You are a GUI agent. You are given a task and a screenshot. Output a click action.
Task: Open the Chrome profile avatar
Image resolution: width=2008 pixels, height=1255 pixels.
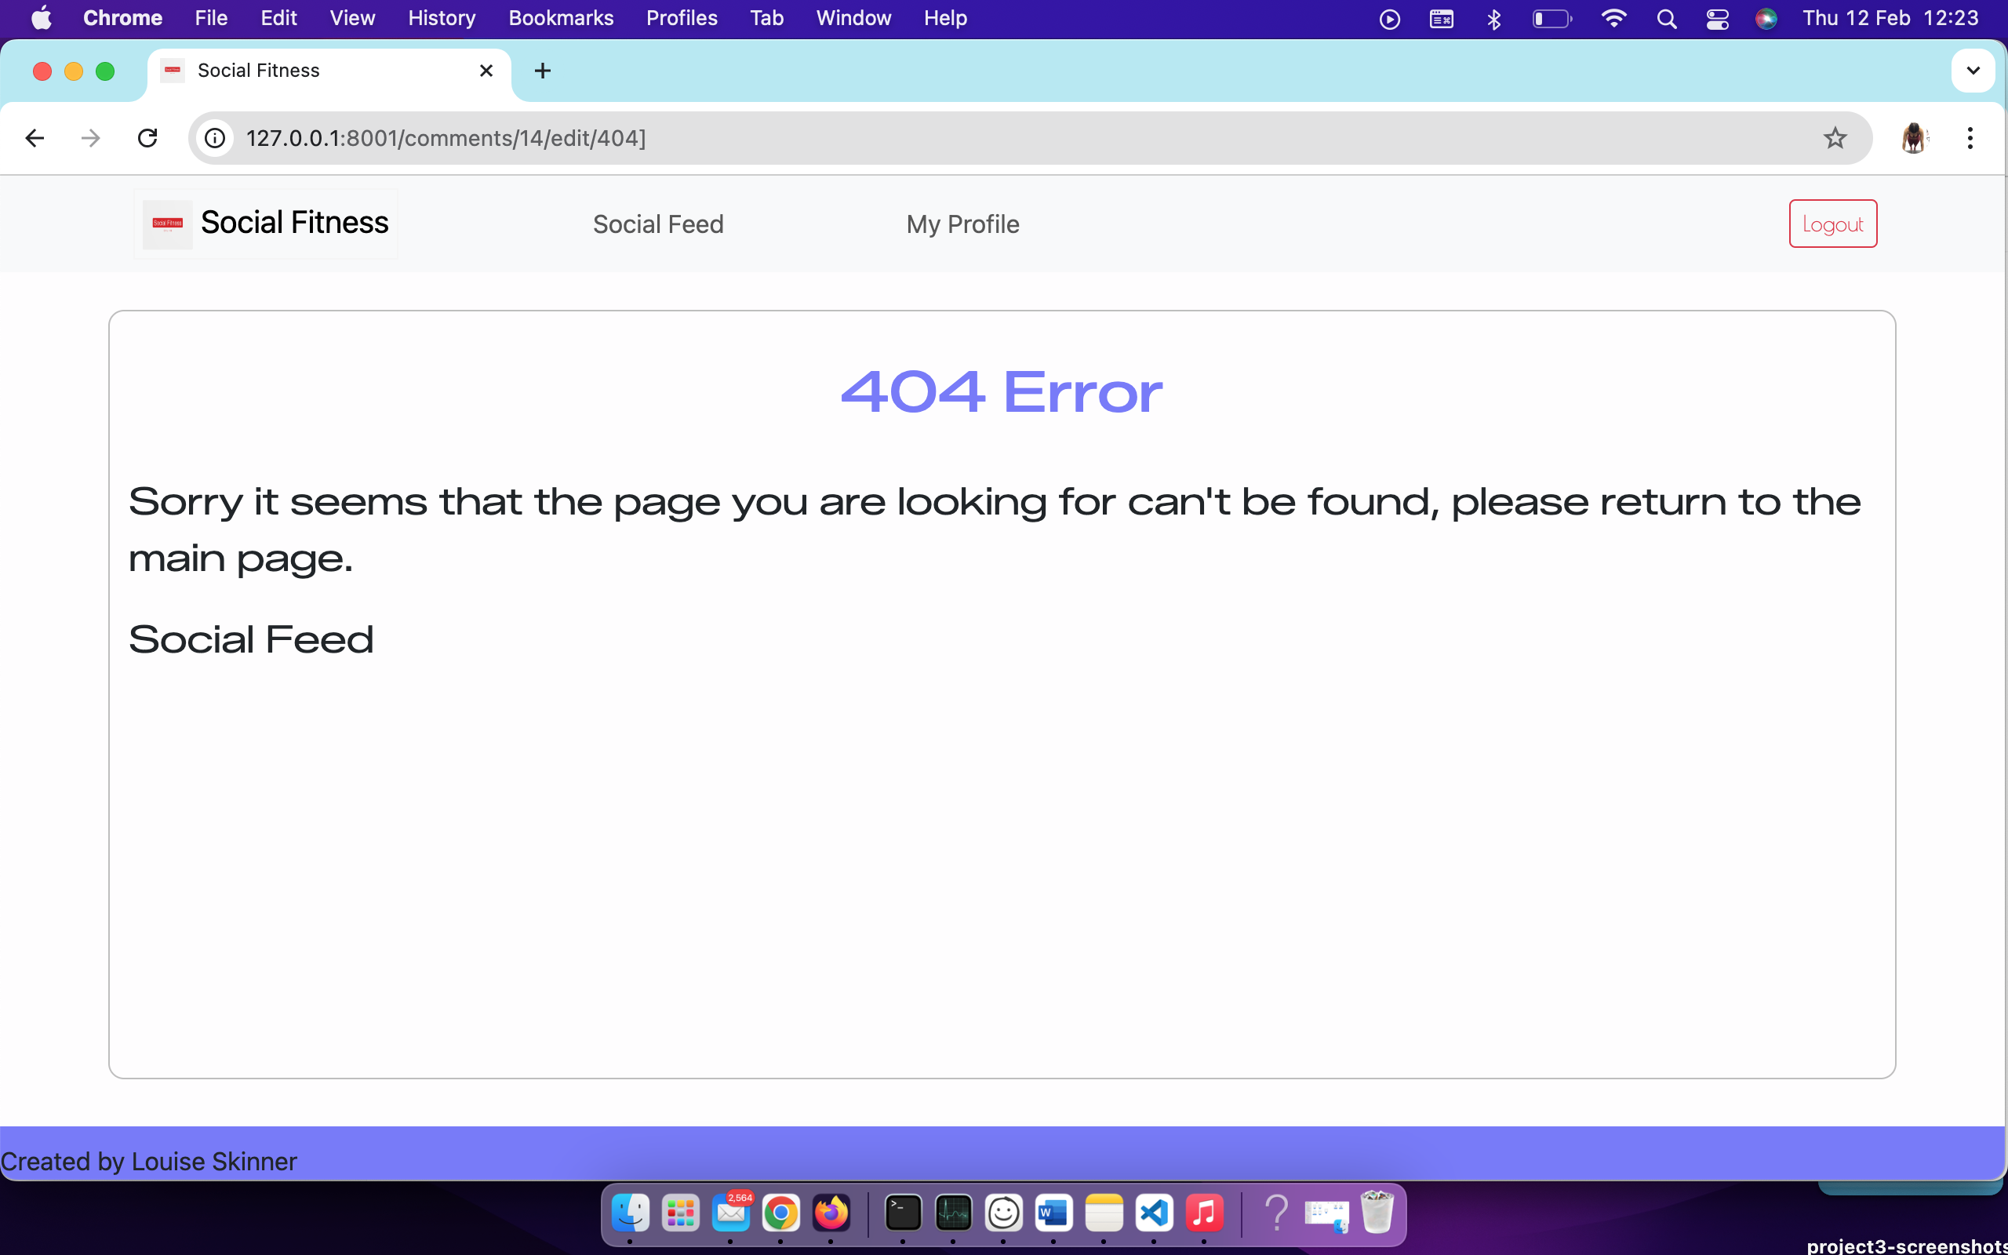[1913, 138]
